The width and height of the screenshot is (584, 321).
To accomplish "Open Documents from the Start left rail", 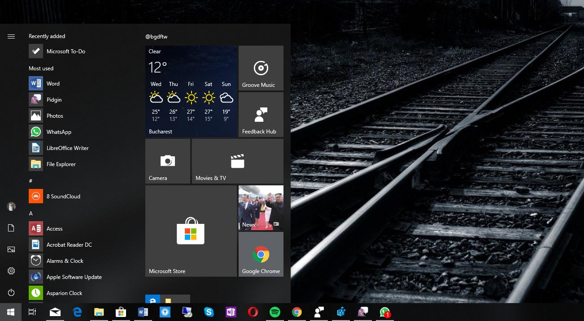I will 11,228.
